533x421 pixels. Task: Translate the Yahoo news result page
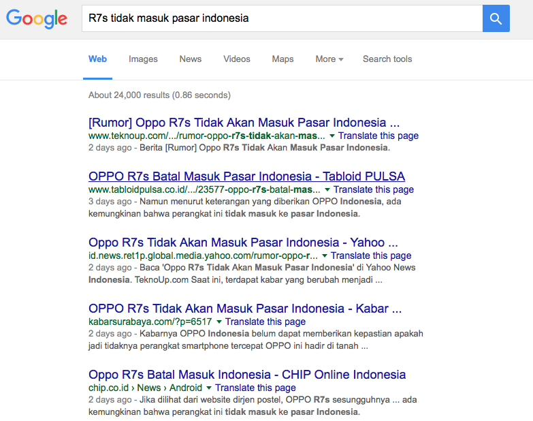371,255
